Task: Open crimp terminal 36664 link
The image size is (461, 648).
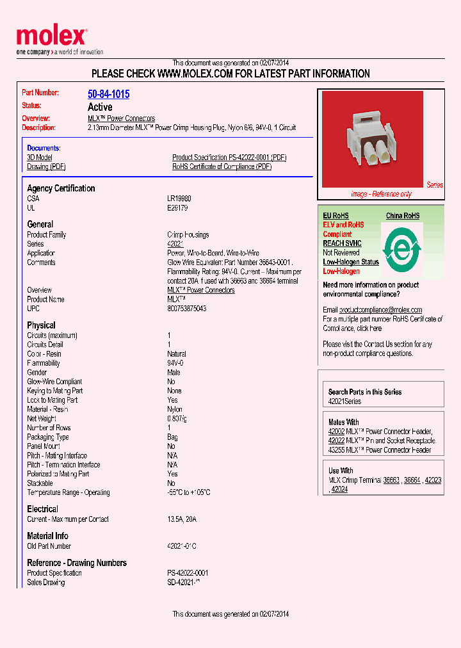Action: pos(412,480)
